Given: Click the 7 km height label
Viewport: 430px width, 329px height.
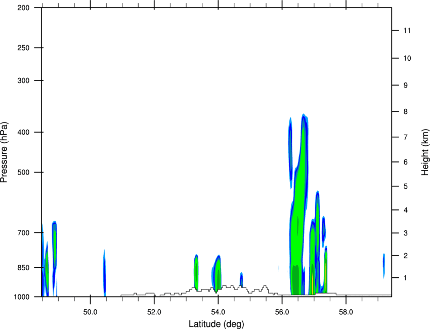Looking at the screenshot, I should 406,137.
